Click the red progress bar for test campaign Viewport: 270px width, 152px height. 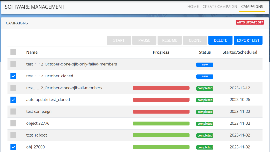click(161, 112)
